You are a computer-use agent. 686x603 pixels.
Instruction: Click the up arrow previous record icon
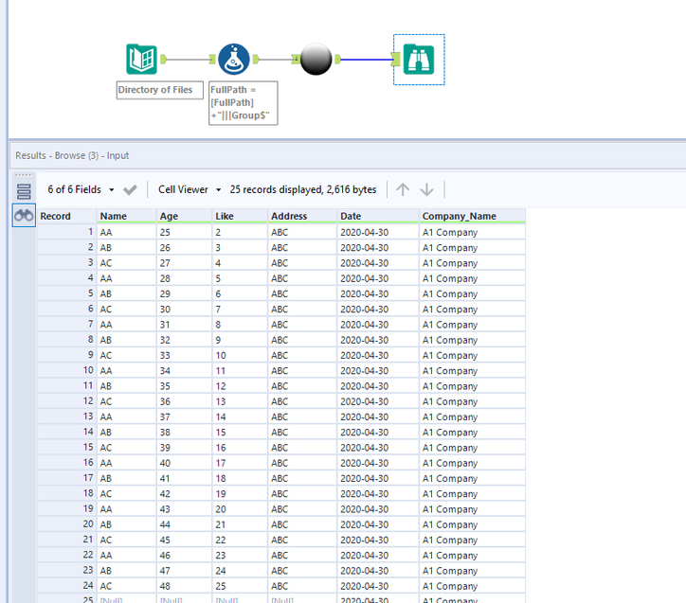[x=403, y=189]
